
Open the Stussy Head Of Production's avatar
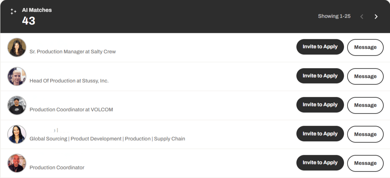(17, 76)
